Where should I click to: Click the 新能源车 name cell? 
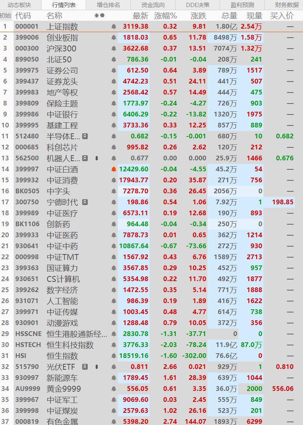(62, 378)
